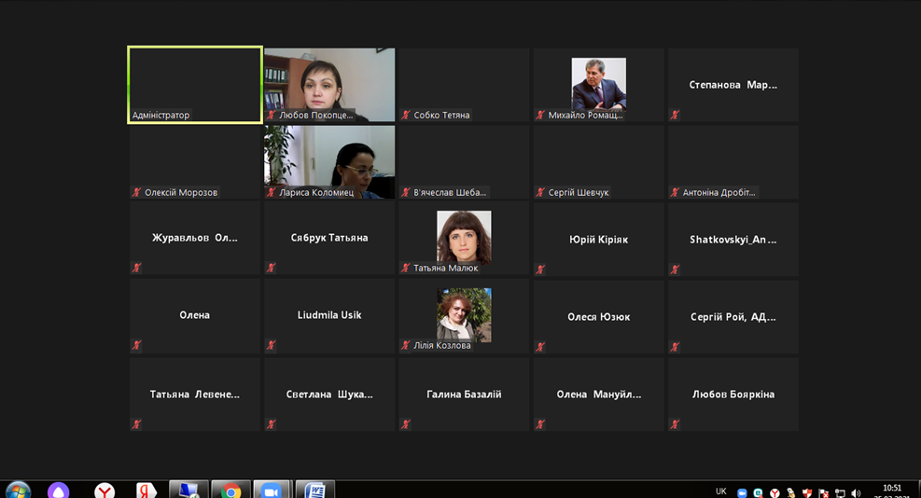The image size is (921, 498).
Task: Click the Windows Start button
Action: point(18,491)
